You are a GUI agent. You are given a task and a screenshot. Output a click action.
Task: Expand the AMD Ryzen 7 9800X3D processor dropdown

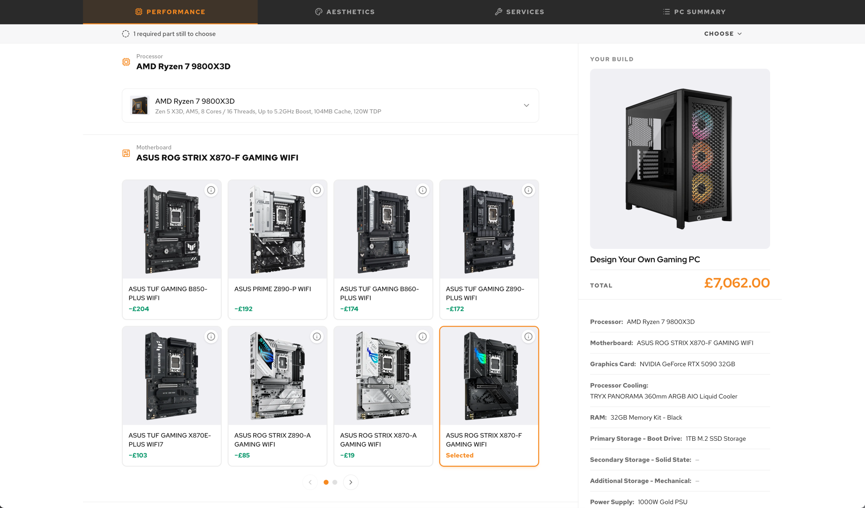[330, 106]
